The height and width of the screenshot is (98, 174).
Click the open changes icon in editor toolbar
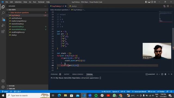[164, 6]
